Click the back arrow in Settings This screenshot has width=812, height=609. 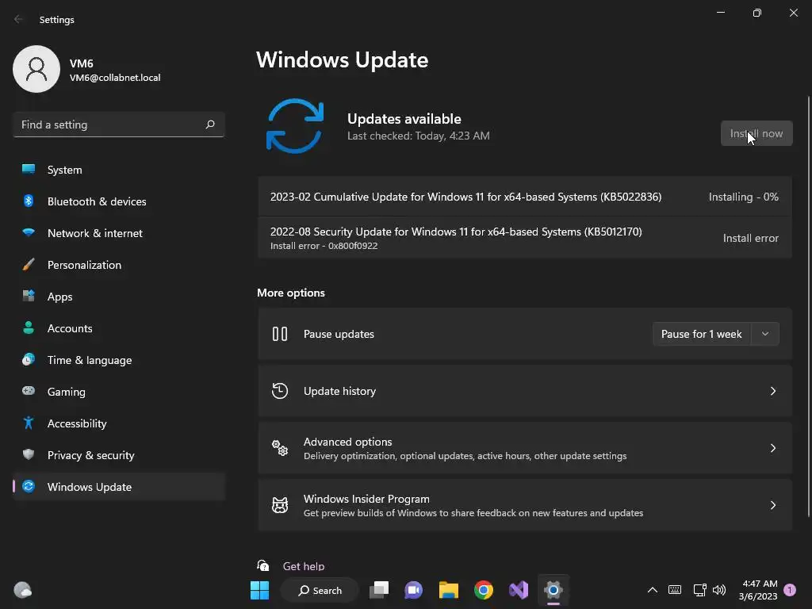point(19,19)
